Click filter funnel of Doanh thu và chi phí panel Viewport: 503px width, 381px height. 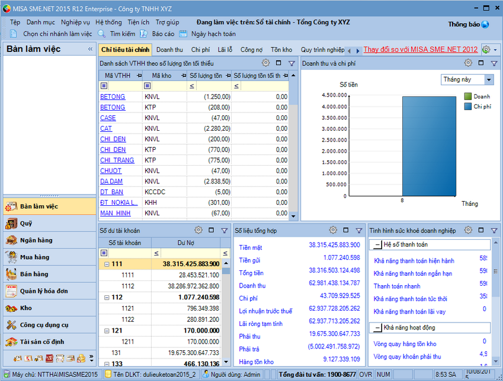(x=494, y=63)
